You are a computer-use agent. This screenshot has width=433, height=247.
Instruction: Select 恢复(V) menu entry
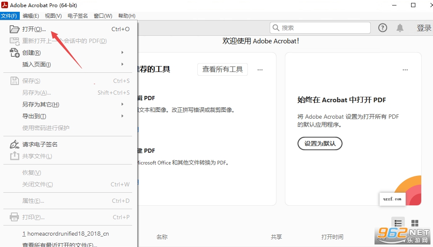coord(68,173)
